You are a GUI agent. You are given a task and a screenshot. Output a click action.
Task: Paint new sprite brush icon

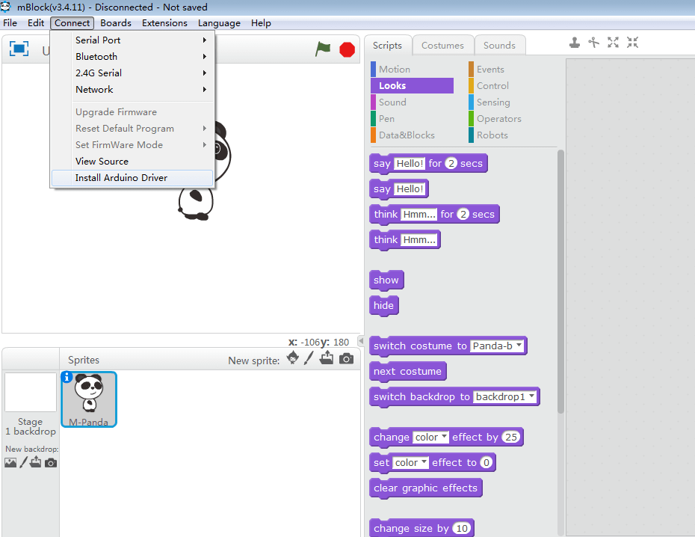tap(309, 358)
